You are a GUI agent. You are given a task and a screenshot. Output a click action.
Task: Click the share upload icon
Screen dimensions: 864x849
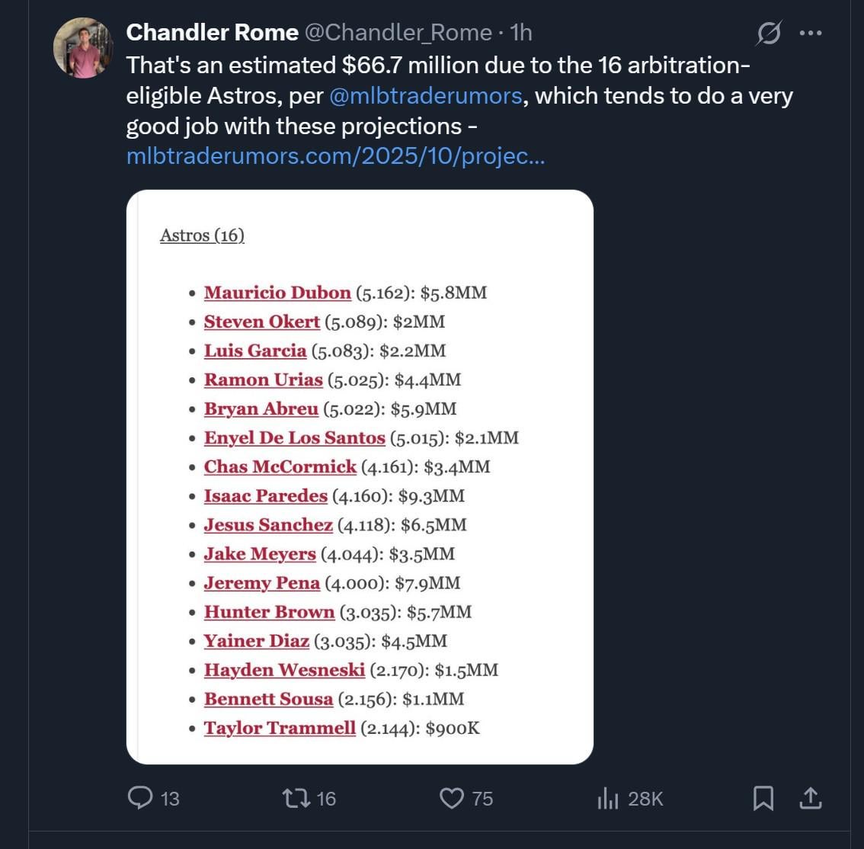809,798
